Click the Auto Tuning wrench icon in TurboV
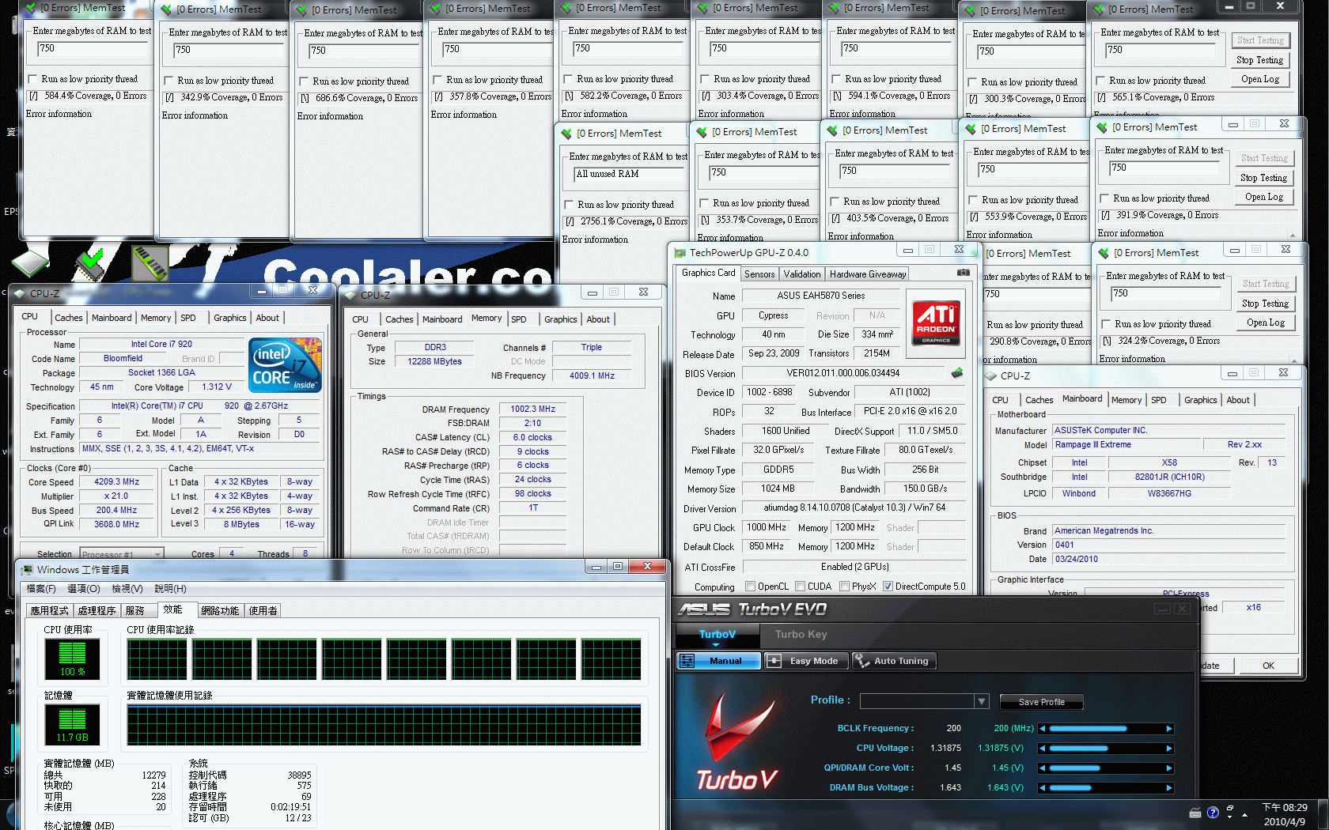This screenshot has width=1329, height=830. (861, 661)
